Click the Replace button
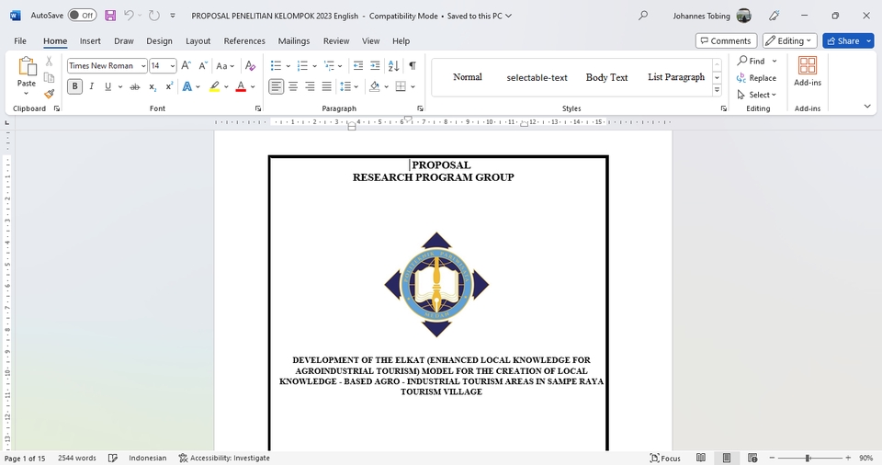Screen dimensions: 882x465 coord(756,78)
